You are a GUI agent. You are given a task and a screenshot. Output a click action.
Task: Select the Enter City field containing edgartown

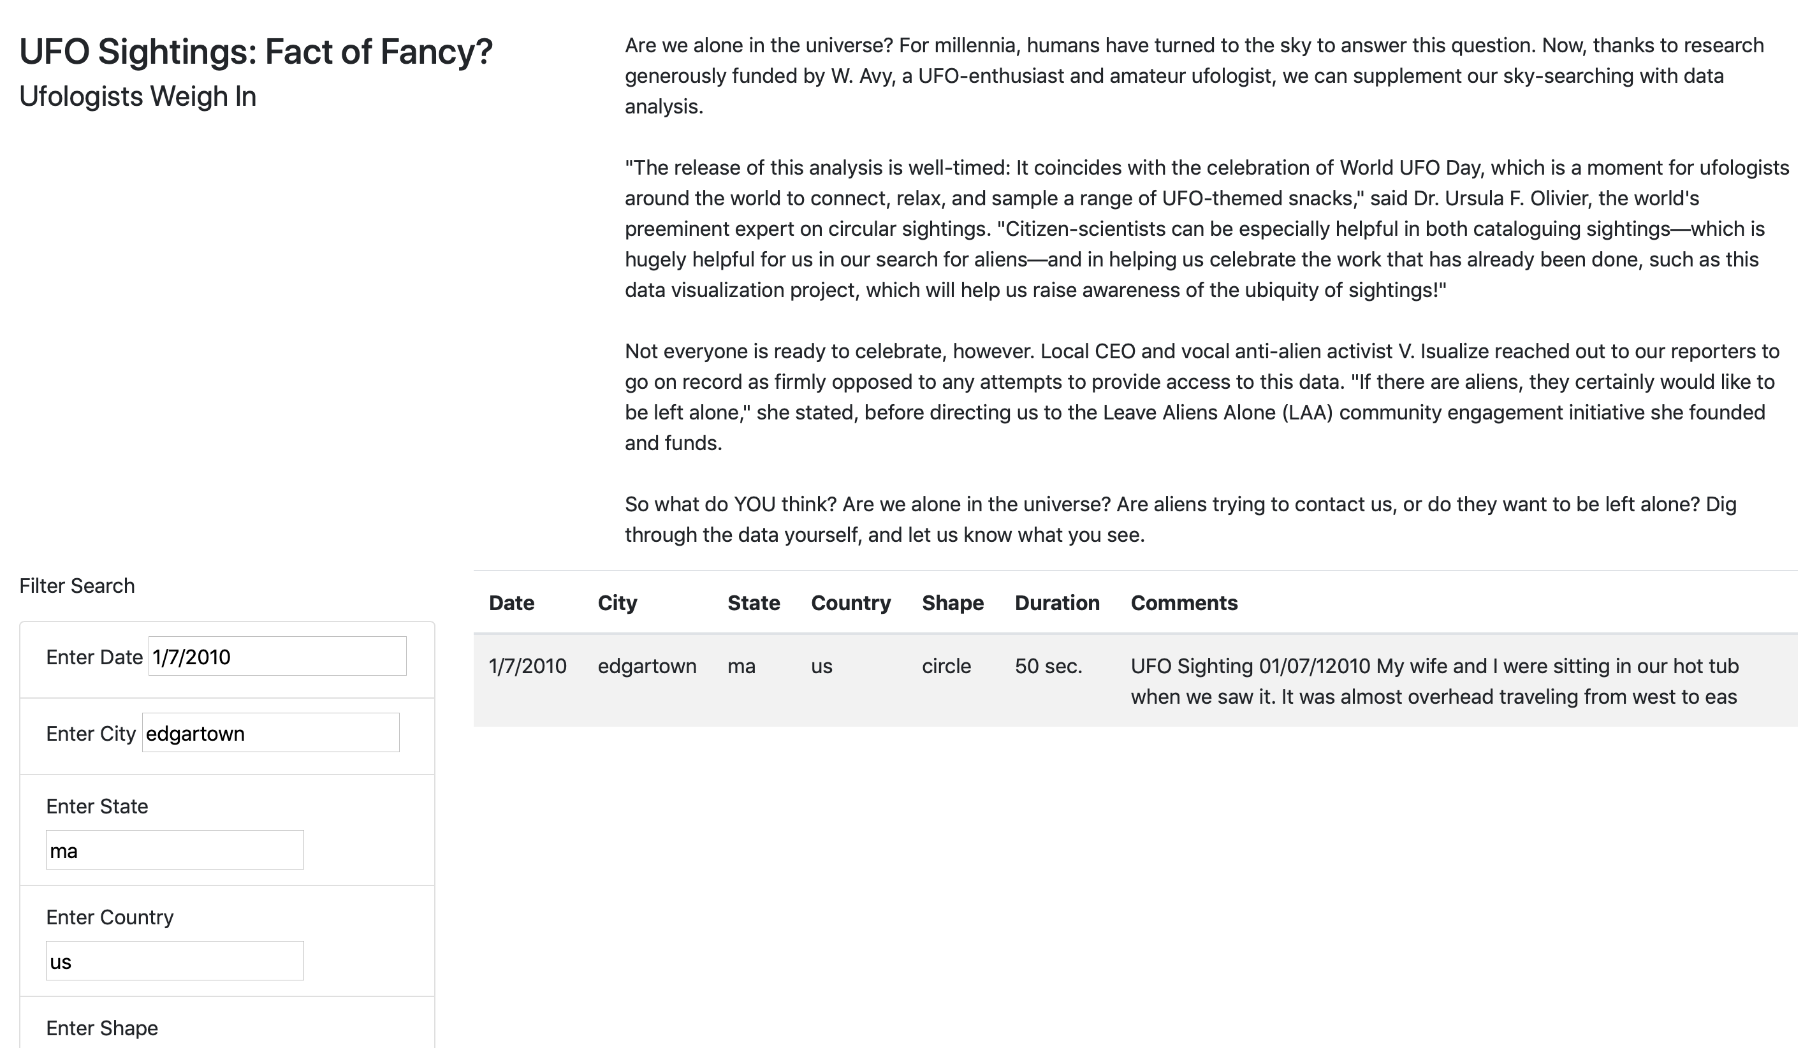click(x=270, y=733)
